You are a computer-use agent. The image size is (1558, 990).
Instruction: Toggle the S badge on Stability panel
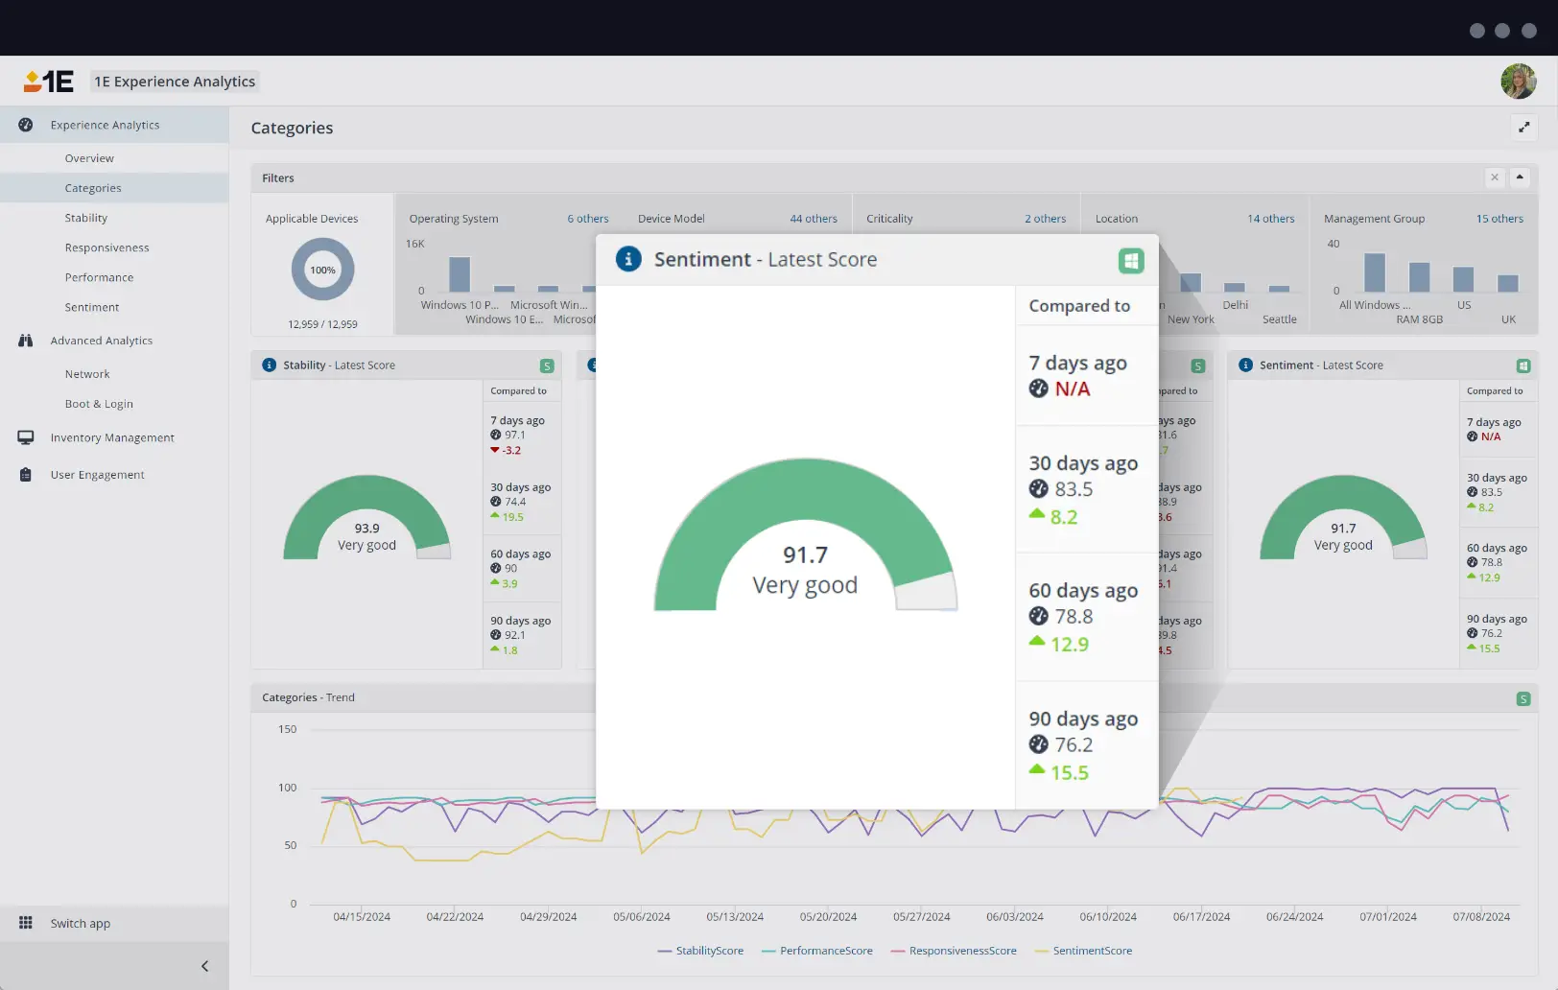coord(546,365)
